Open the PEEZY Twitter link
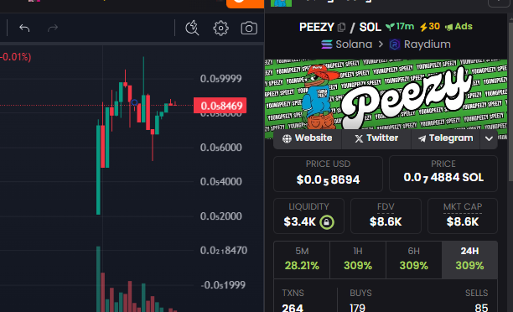The height and width of the screenshot is (312, 513). coord(376,138)
